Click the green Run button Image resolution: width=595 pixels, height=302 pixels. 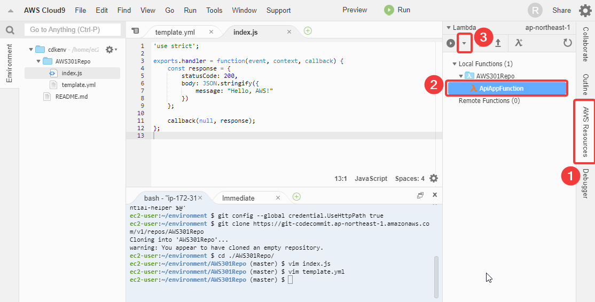397,10
